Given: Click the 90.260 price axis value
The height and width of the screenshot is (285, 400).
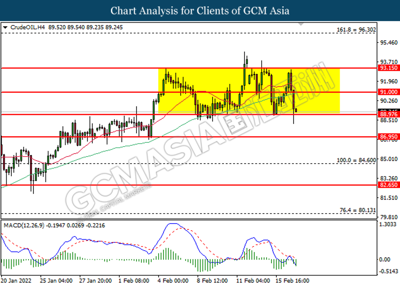Looking at the screenshot, I should [389, 101].
